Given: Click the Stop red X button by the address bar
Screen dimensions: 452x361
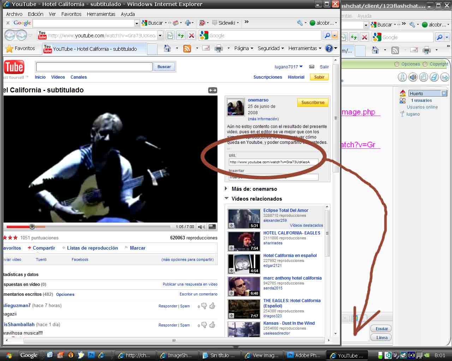Looking at the screenshot, I should tap(191, 36).
